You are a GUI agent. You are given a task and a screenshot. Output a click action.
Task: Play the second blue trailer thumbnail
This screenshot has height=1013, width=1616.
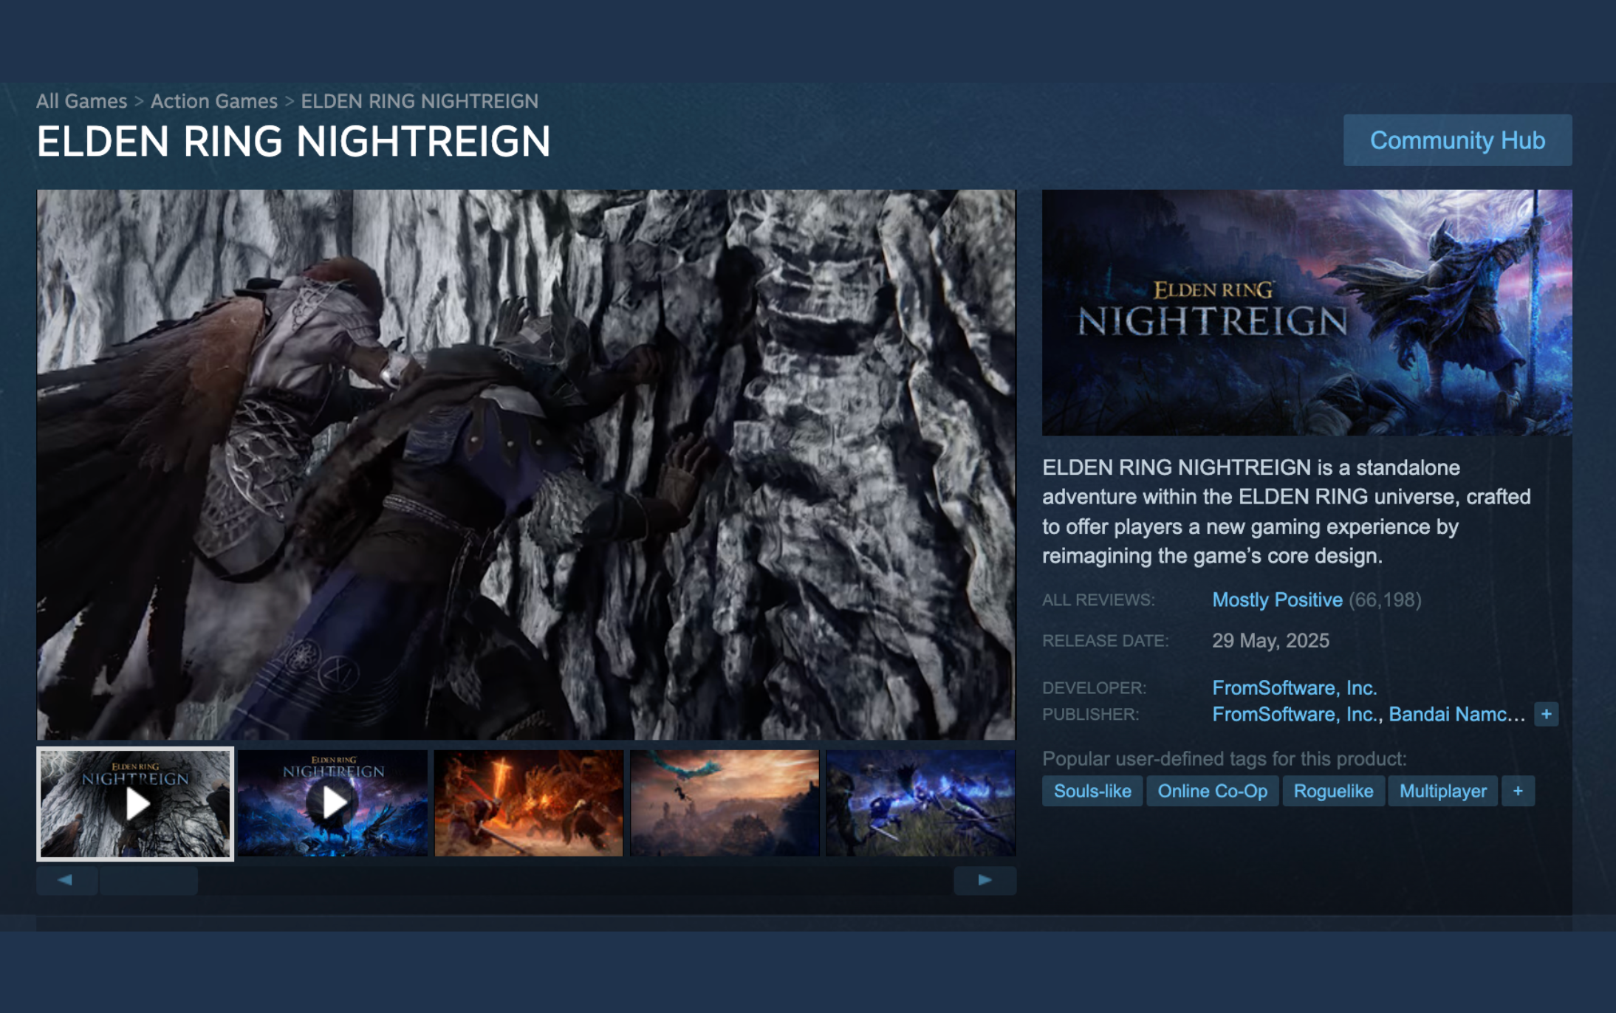point(332,803)
